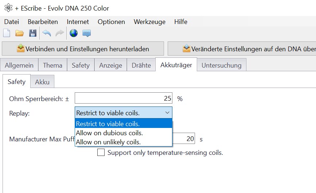Choose 'Allow on dubious coils.' option

tap(109, 133)
